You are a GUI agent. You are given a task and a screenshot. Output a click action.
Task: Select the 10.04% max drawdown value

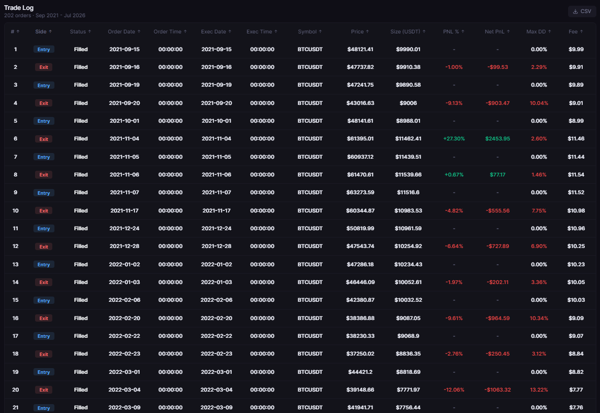539,103
